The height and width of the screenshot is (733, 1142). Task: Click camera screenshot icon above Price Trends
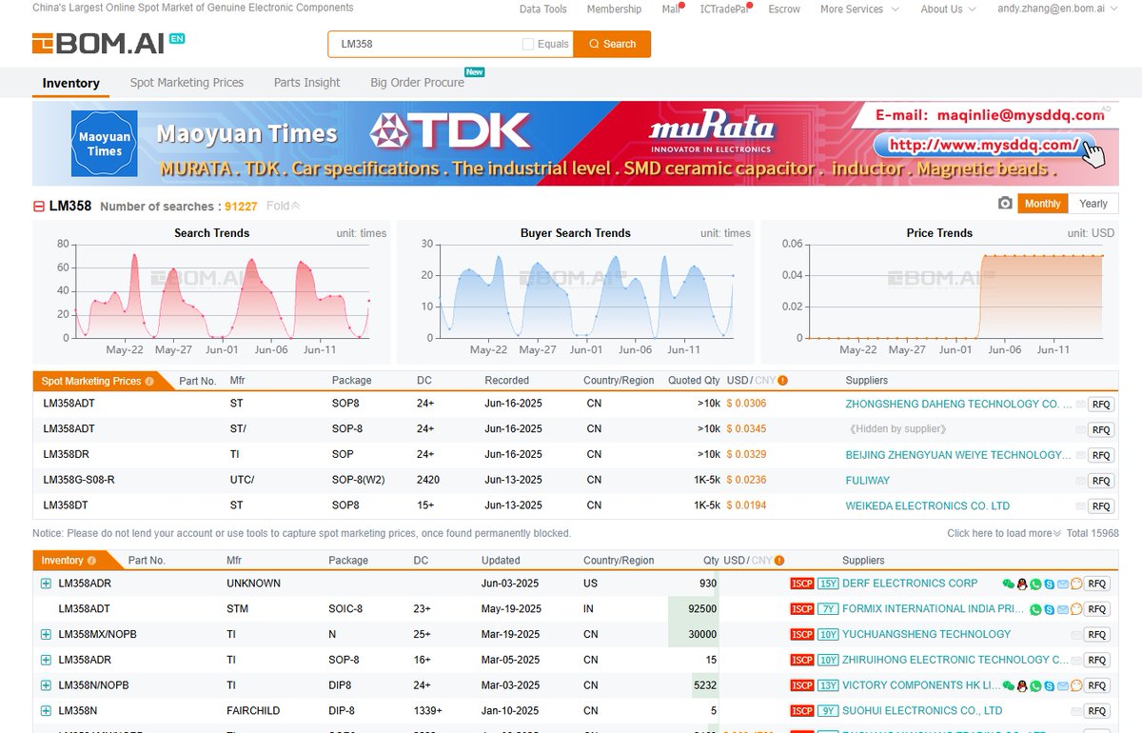point(1005,204)
